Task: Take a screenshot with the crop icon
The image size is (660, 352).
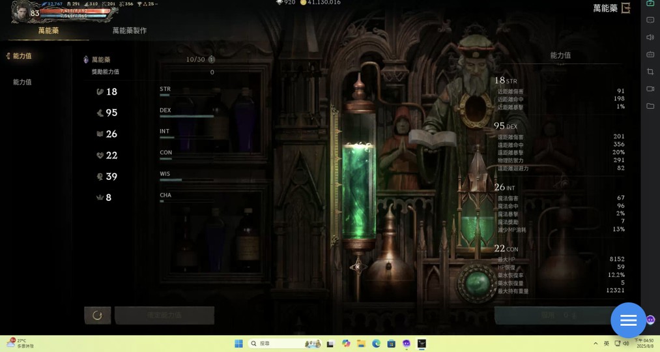Action: (x=650, y=72)
